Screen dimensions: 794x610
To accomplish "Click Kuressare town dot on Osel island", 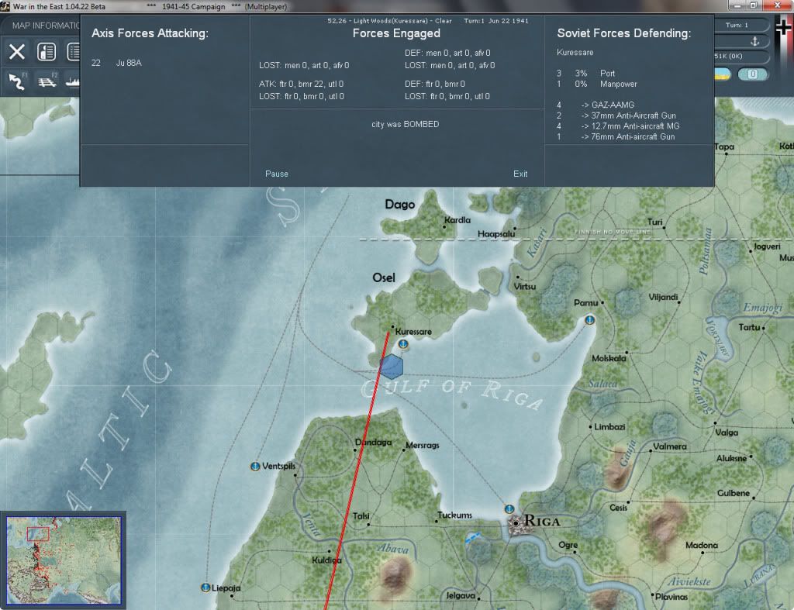I will [x=392, y=326].
